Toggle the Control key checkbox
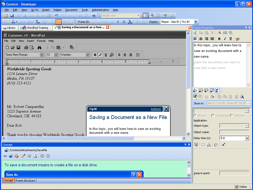This screenshot has width=253, height=190. pos(213,116)
